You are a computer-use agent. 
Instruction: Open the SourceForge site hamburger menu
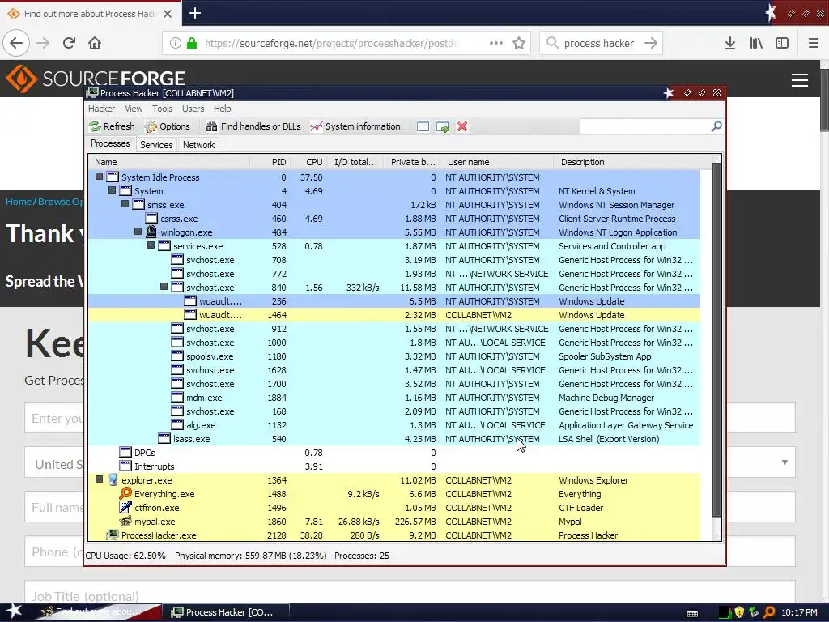799,80
